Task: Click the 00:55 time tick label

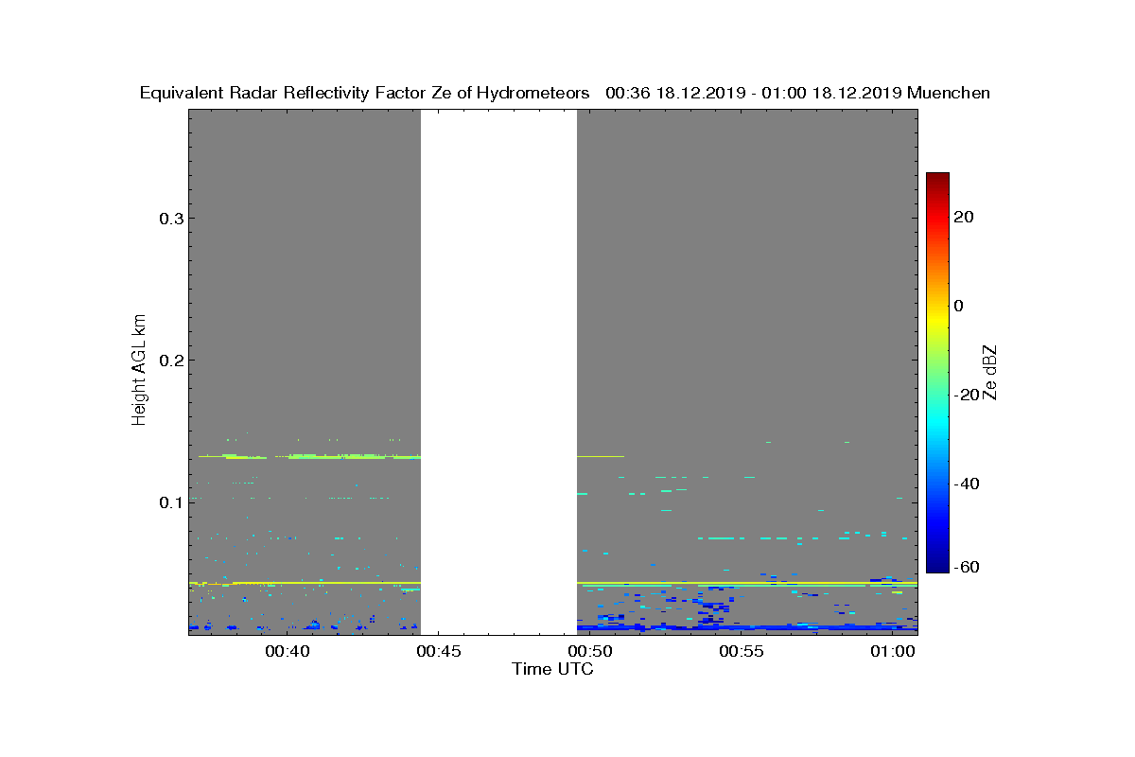Action: point(741,651)
